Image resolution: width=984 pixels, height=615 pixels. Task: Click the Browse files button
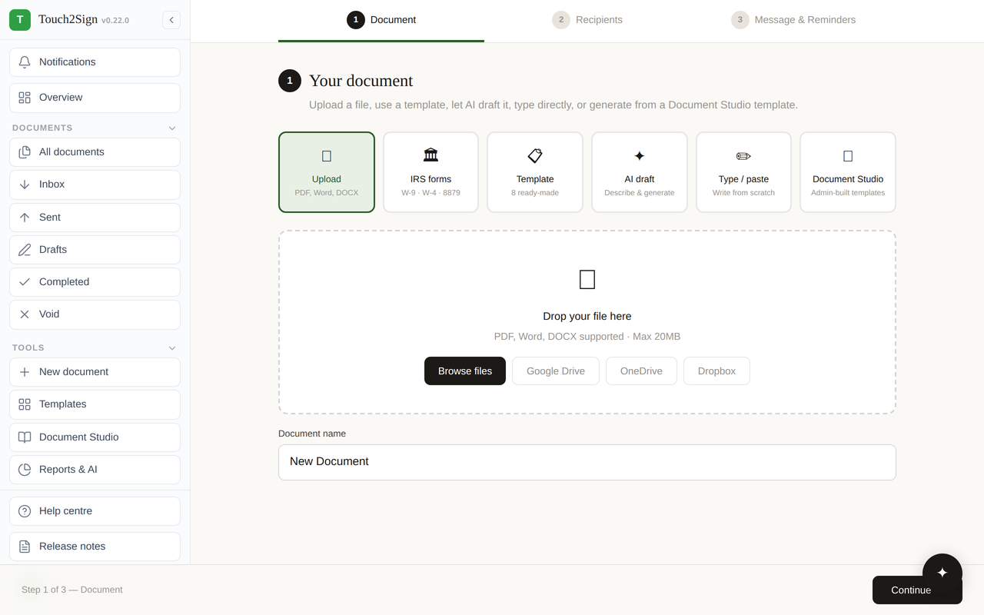(x=465, y=371)
